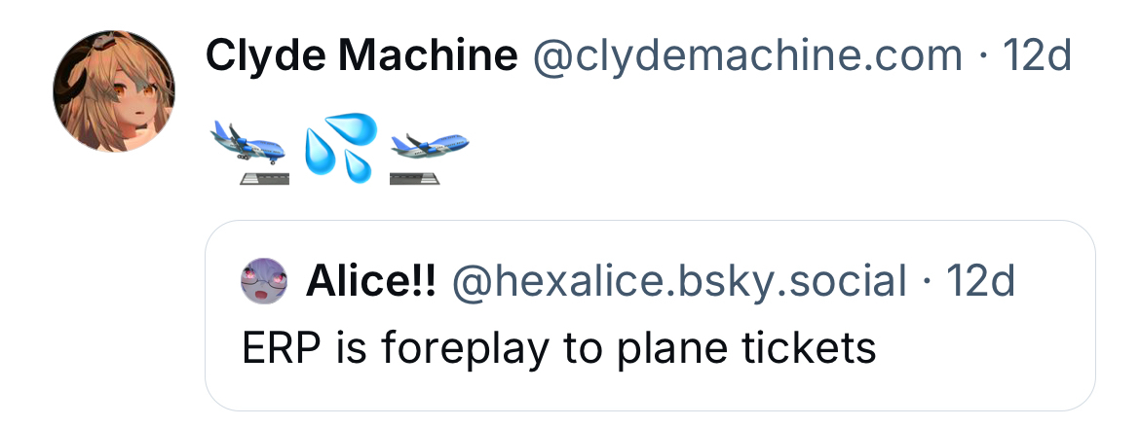Click Alice!!'s small round avatar
The image size is (1140, 427).
pyautogui.click(x=264, y=282)
